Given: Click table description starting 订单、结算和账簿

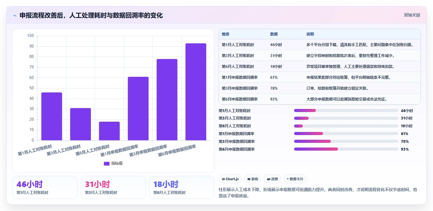Looking at the screenshot, I should pos(337,88).
